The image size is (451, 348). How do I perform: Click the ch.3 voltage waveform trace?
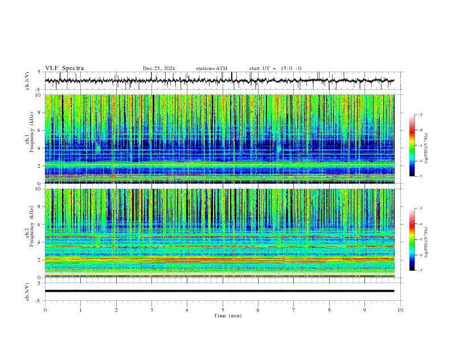tap(219, 291)
